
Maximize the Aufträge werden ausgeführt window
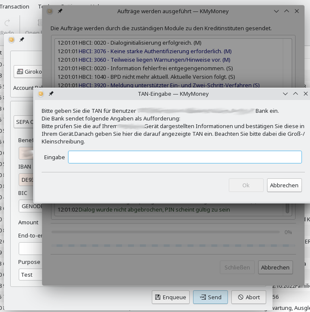tap(287, 11)
